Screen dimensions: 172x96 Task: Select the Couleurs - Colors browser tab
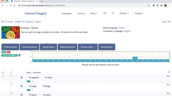pos(24,1)
